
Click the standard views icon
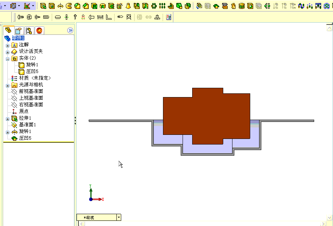[27, 6]
